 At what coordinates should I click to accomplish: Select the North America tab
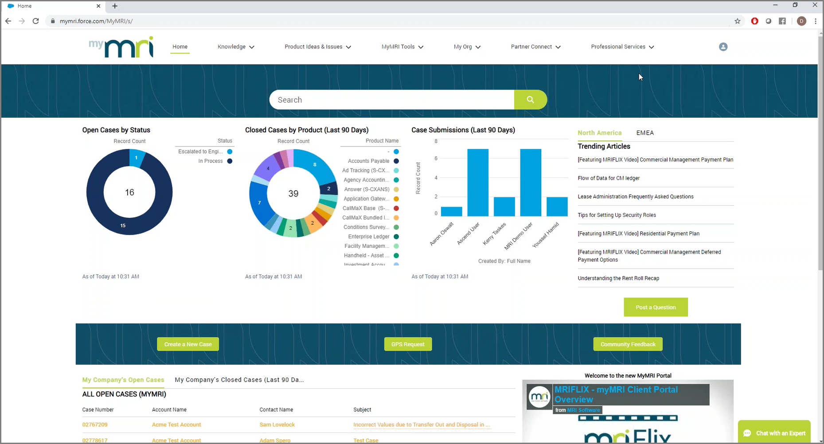pyautogui.click(x=599, y=133)
